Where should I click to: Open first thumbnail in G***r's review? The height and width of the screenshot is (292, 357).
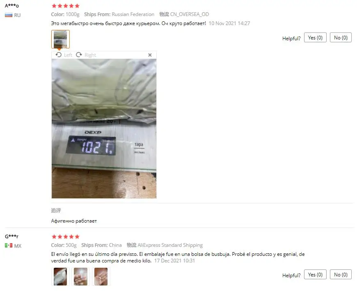60,276
